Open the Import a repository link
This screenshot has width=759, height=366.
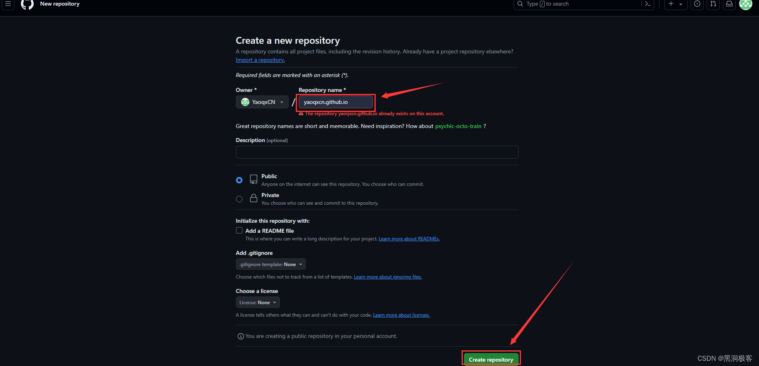click(260, 60)
